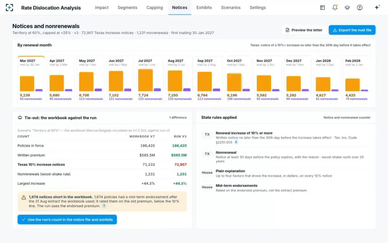Click the workbook value 71,233

pyautogui.click(x=149, y=165)
